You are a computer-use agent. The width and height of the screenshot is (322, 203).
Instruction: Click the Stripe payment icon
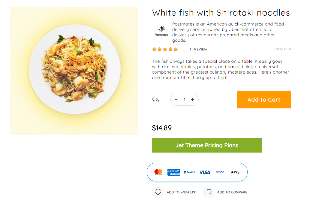click(x=220, y=172)
